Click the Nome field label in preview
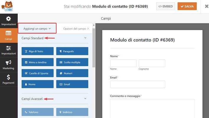209x118 pixels. pos(114,56)
